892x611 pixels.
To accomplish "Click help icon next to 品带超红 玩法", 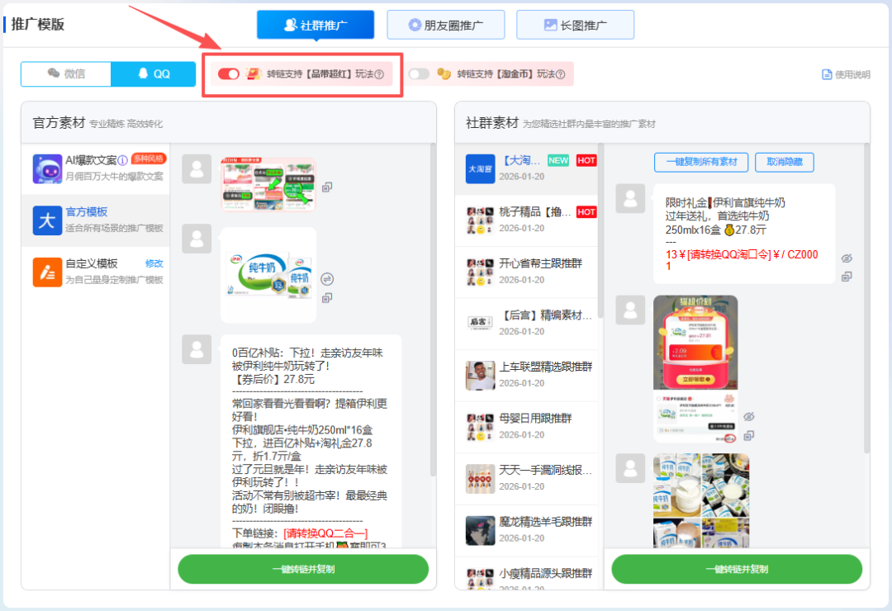I will tap(379, 74).
